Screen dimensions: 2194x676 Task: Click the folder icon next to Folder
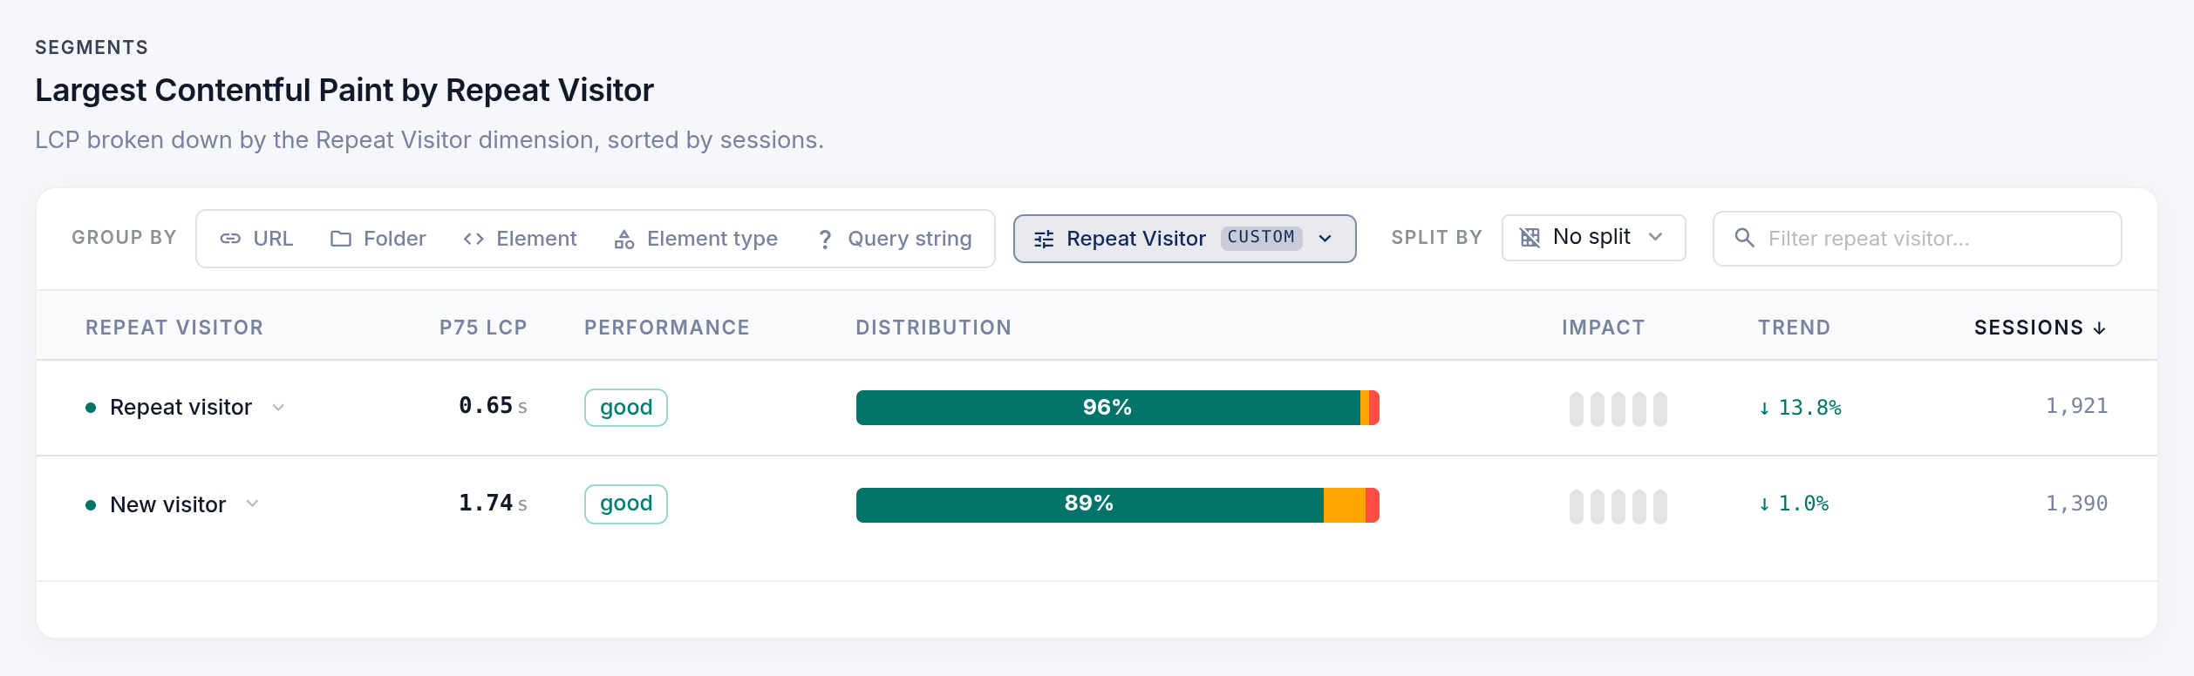click(341, 239)
